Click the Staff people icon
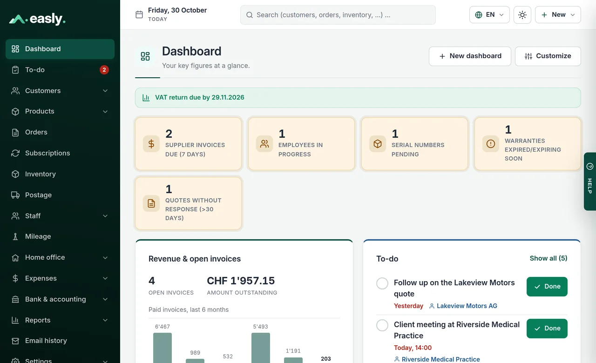Image resolution: width=596 pixels, height=363 pixels. pyautogui.click(x=15, y=216)
